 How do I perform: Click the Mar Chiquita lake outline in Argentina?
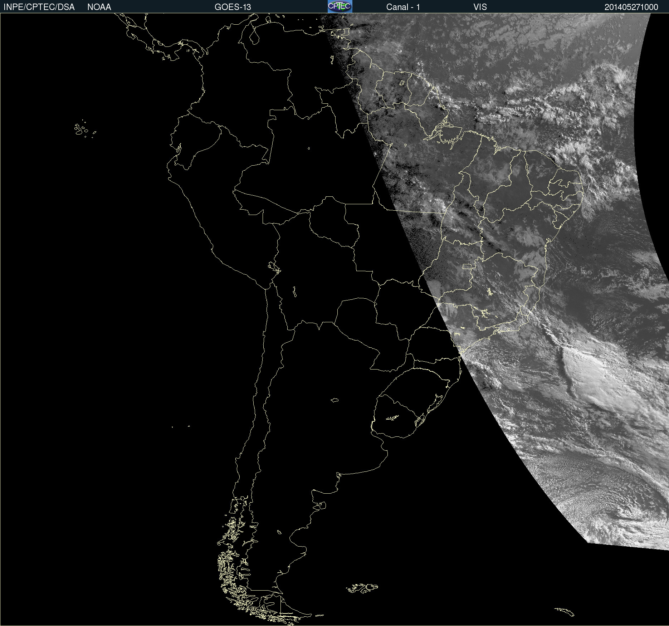334,400
